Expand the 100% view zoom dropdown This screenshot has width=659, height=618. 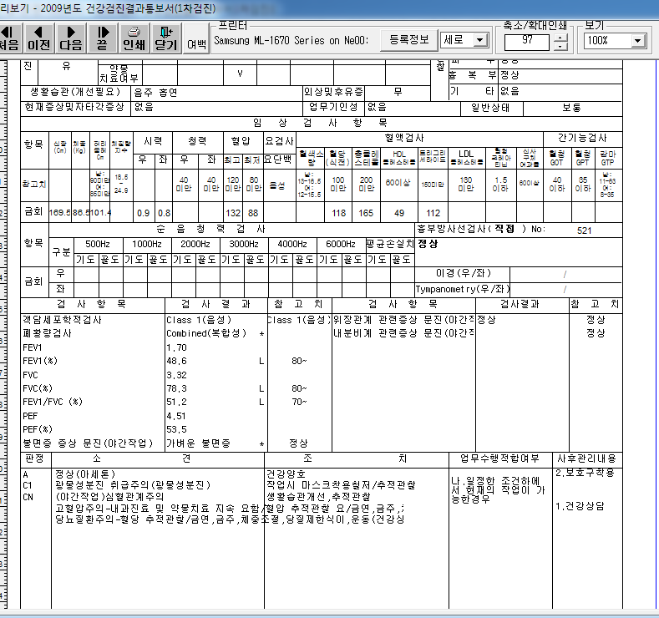click(x=615, y=41)
